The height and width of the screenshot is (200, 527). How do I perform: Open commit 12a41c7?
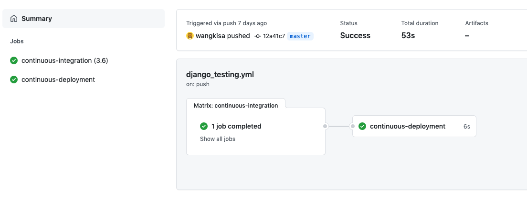(274, 36)
